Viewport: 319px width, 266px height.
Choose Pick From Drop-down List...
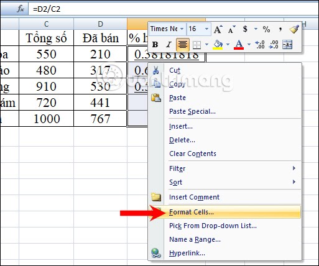pyautogui.click(x=224, y=226)
